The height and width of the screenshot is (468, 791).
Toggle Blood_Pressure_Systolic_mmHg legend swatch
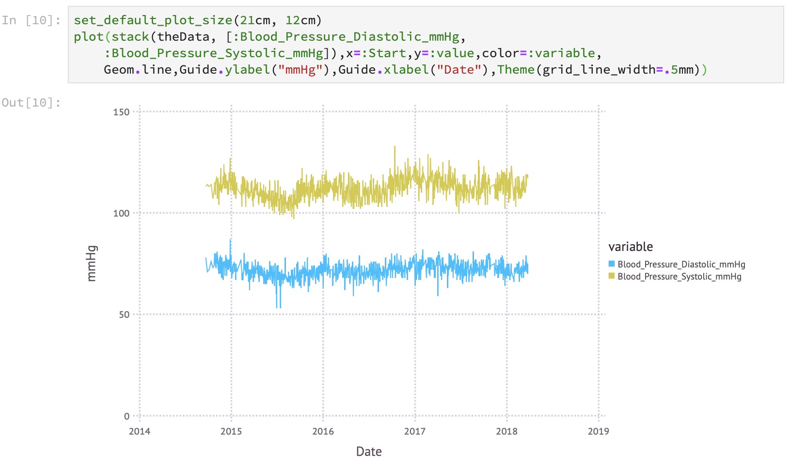tap(612, 276)
